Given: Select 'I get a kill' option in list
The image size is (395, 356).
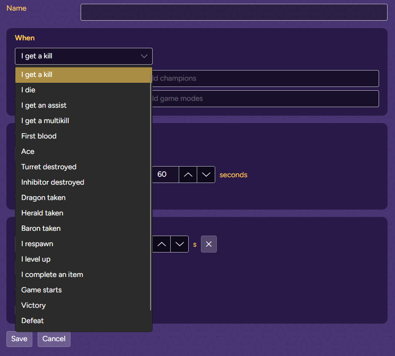Looking at the screenshot, I should pos(84,75).
